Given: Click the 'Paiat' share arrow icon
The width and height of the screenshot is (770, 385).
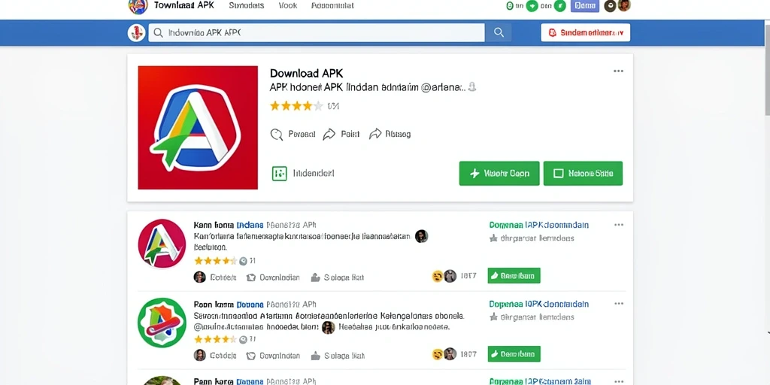Looking at the screenshot, I should tap(329, 134).
